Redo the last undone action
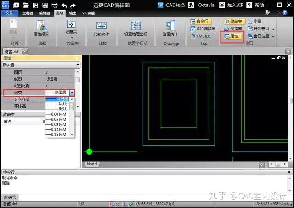This screenshot has width=294, height=208. coord(73,6)
